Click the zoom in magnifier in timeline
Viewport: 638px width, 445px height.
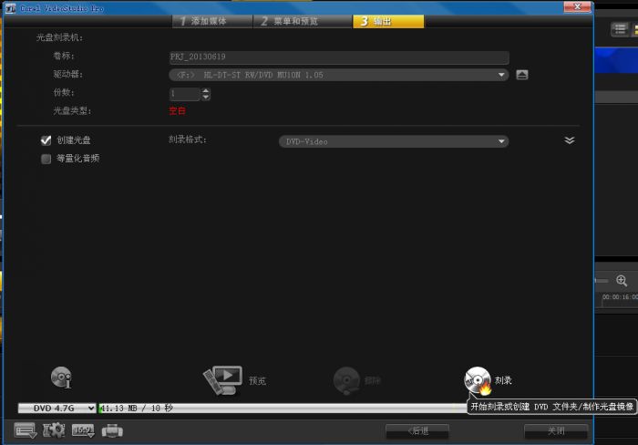point(622,280)
